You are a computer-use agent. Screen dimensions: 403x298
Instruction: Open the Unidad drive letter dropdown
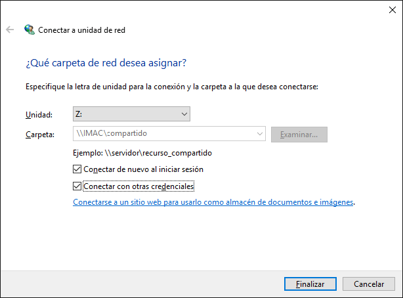(131, 114)
